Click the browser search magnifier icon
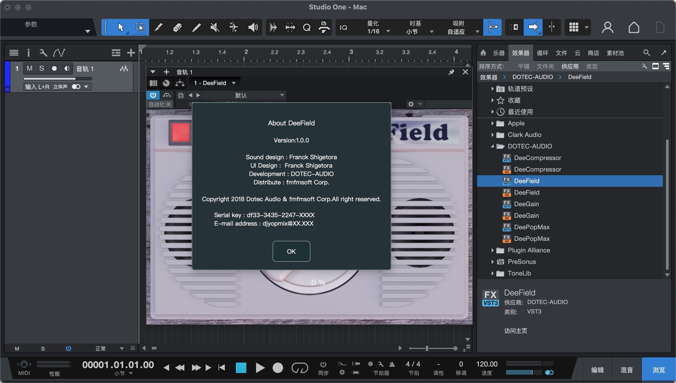Screen dimensions: 676x383 646,53
